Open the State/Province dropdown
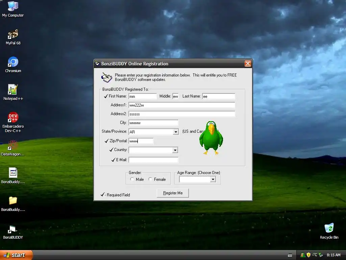The height and width of the screenshot is (260, 346). [176, 132]
